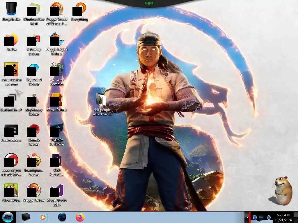Open Peggle Deluxe desktop shortcut
298x223 pixels.
coord(34,193)
